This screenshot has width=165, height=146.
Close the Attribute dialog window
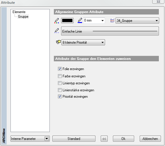point(158,1)
